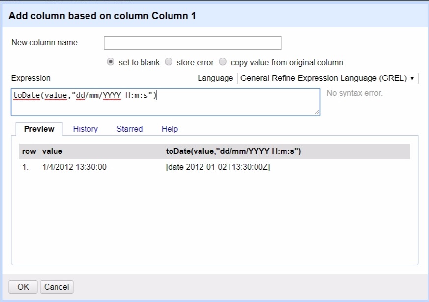Image resolution: width=429 pixels, height=302 pixels.
Task: Open the Starred tab
Action: pos(130,129)
